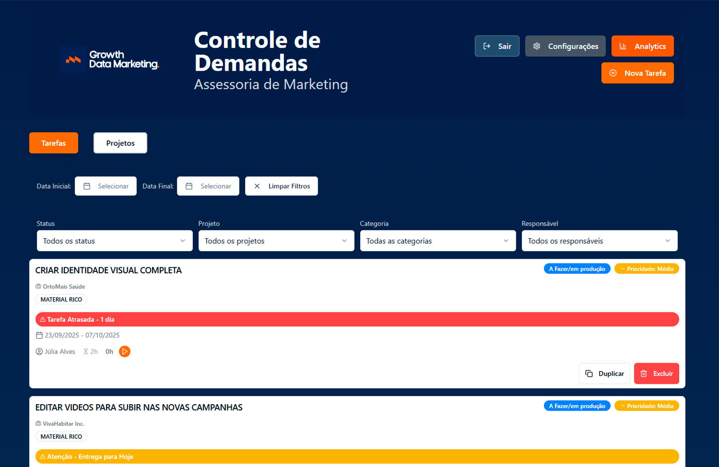The height and width of the screenshot is (467, 719).
Task: Click the trash icon in Excluir
Action: pyautogui.click(x=644, y=373)
